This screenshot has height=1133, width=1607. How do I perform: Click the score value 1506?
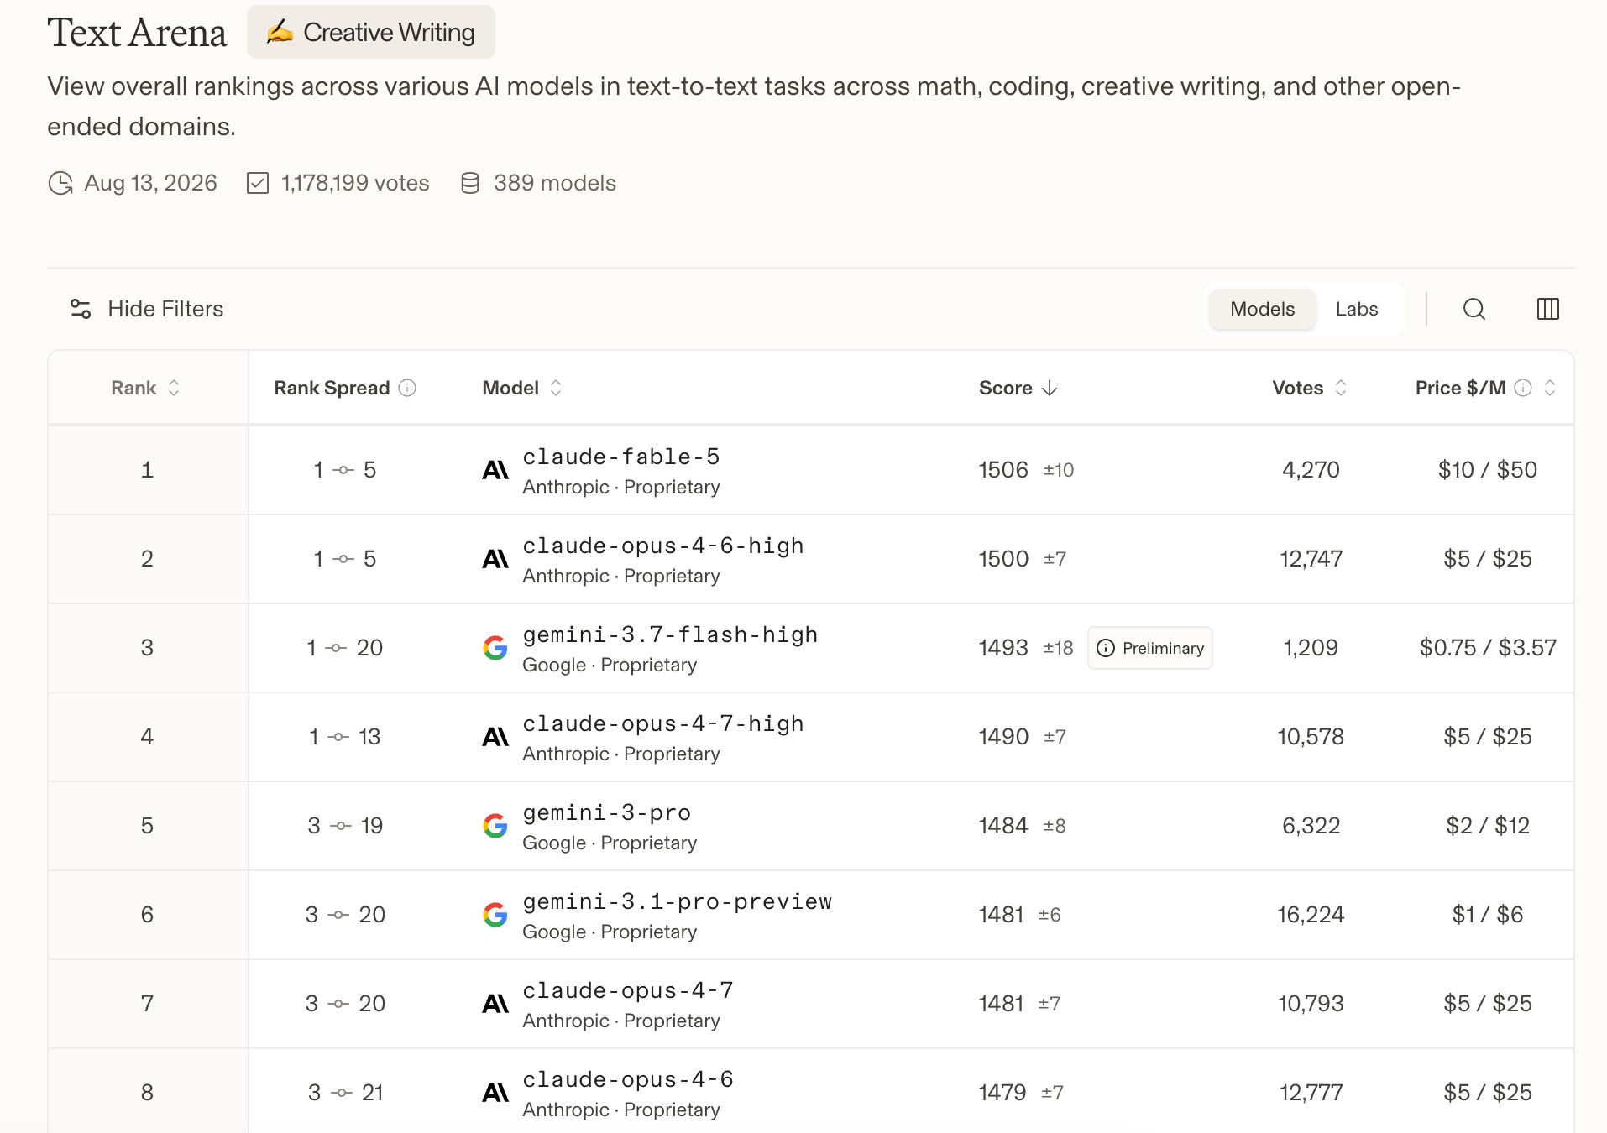1003,470
